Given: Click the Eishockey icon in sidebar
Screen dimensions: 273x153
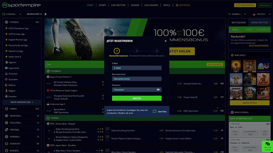Looking at the screenshot, I should (7, 143).
